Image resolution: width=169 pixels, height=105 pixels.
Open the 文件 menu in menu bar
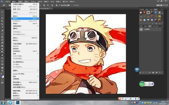pos(8,2)
